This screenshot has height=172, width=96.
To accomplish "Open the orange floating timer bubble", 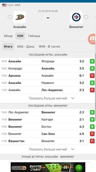I will click(x=92, y=39).
